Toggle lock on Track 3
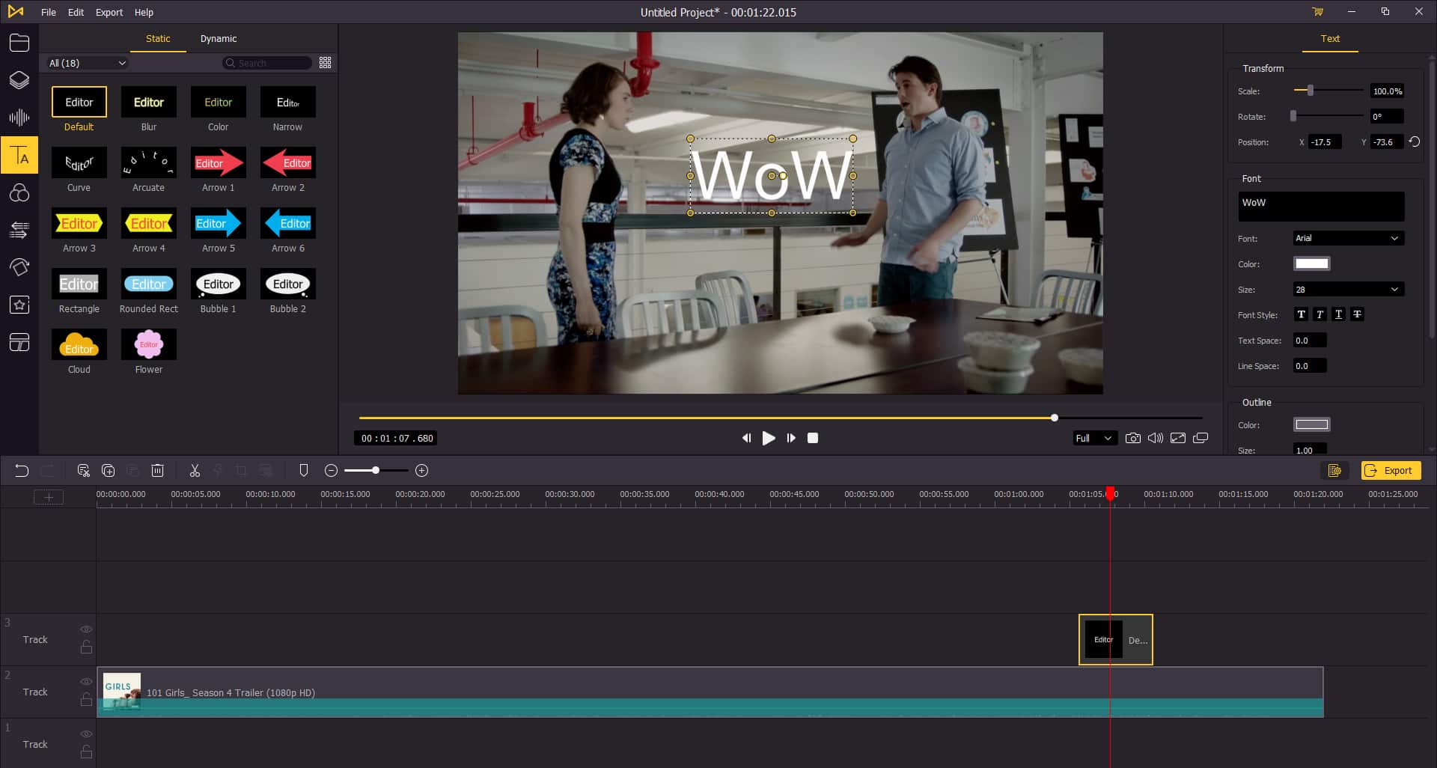Screen dimensions: 1437x768 (x=86, y=647)
